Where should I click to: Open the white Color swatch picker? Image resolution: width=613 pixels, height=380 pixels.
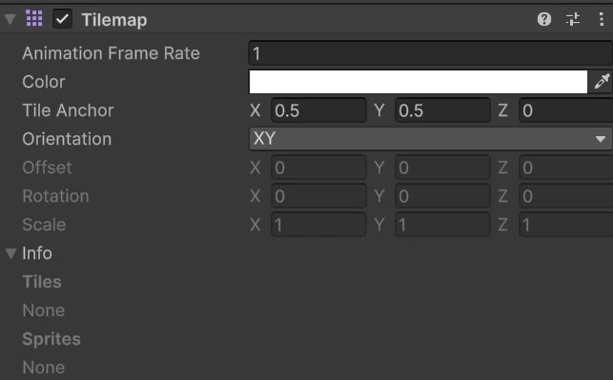[418, 82]
